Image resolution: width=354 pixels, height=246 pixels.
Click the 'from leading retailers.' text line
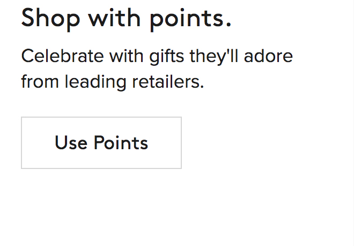click(113, 82)
